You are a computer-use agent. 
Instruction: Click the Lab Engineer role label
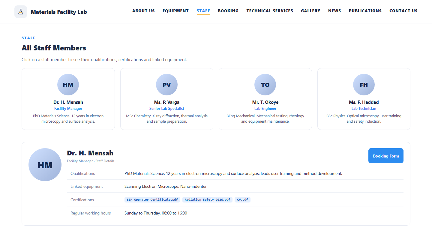[x=265, y=109]
